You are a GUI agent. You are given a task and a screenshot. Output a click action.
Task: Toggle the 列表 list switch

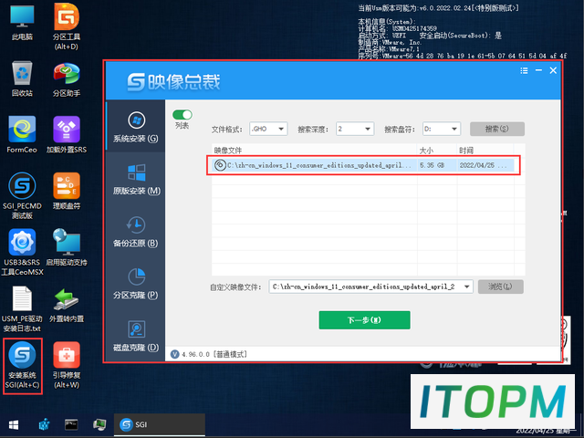pos(182,114)
